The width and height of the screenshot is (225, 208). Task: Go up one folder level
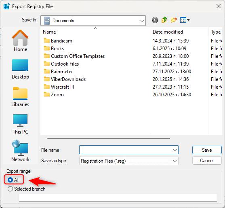164,20
